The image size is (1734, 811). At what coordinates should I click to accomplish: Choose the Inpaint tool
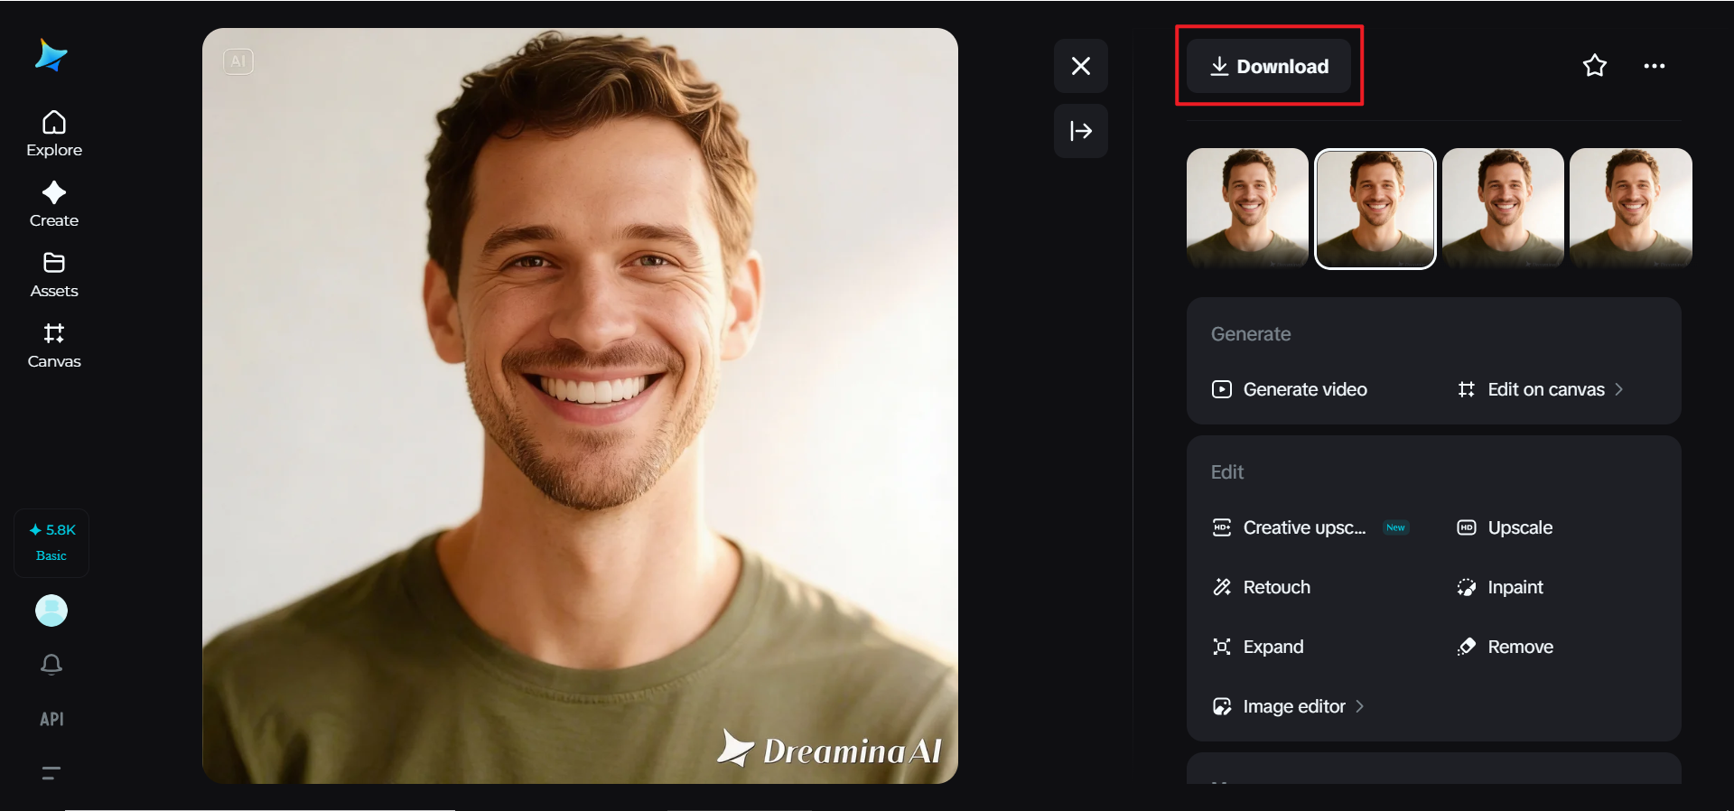1500,587
